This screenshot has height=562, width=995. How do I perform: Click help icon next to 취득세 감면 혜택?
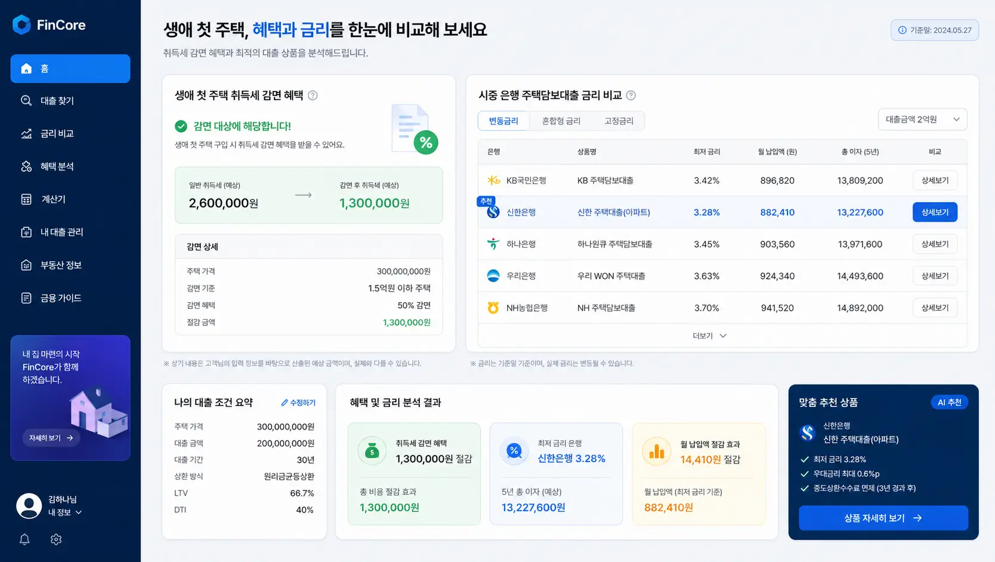313,95
